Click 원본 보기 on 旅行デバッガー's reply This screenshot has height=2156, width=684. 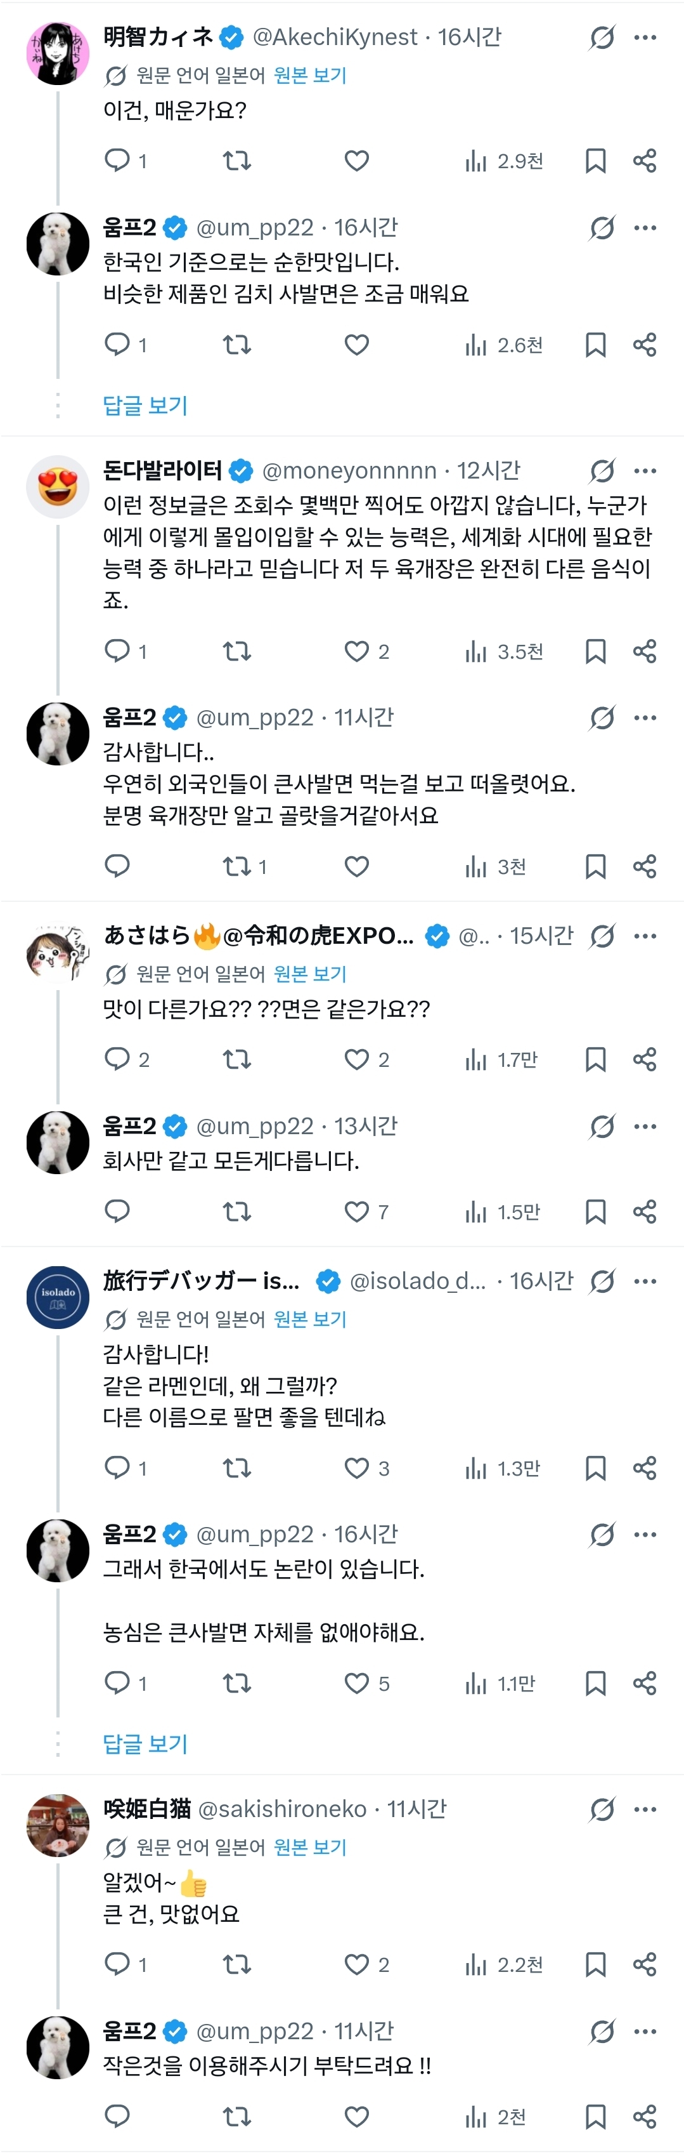pyautogui.click(x=309, y=1319)
